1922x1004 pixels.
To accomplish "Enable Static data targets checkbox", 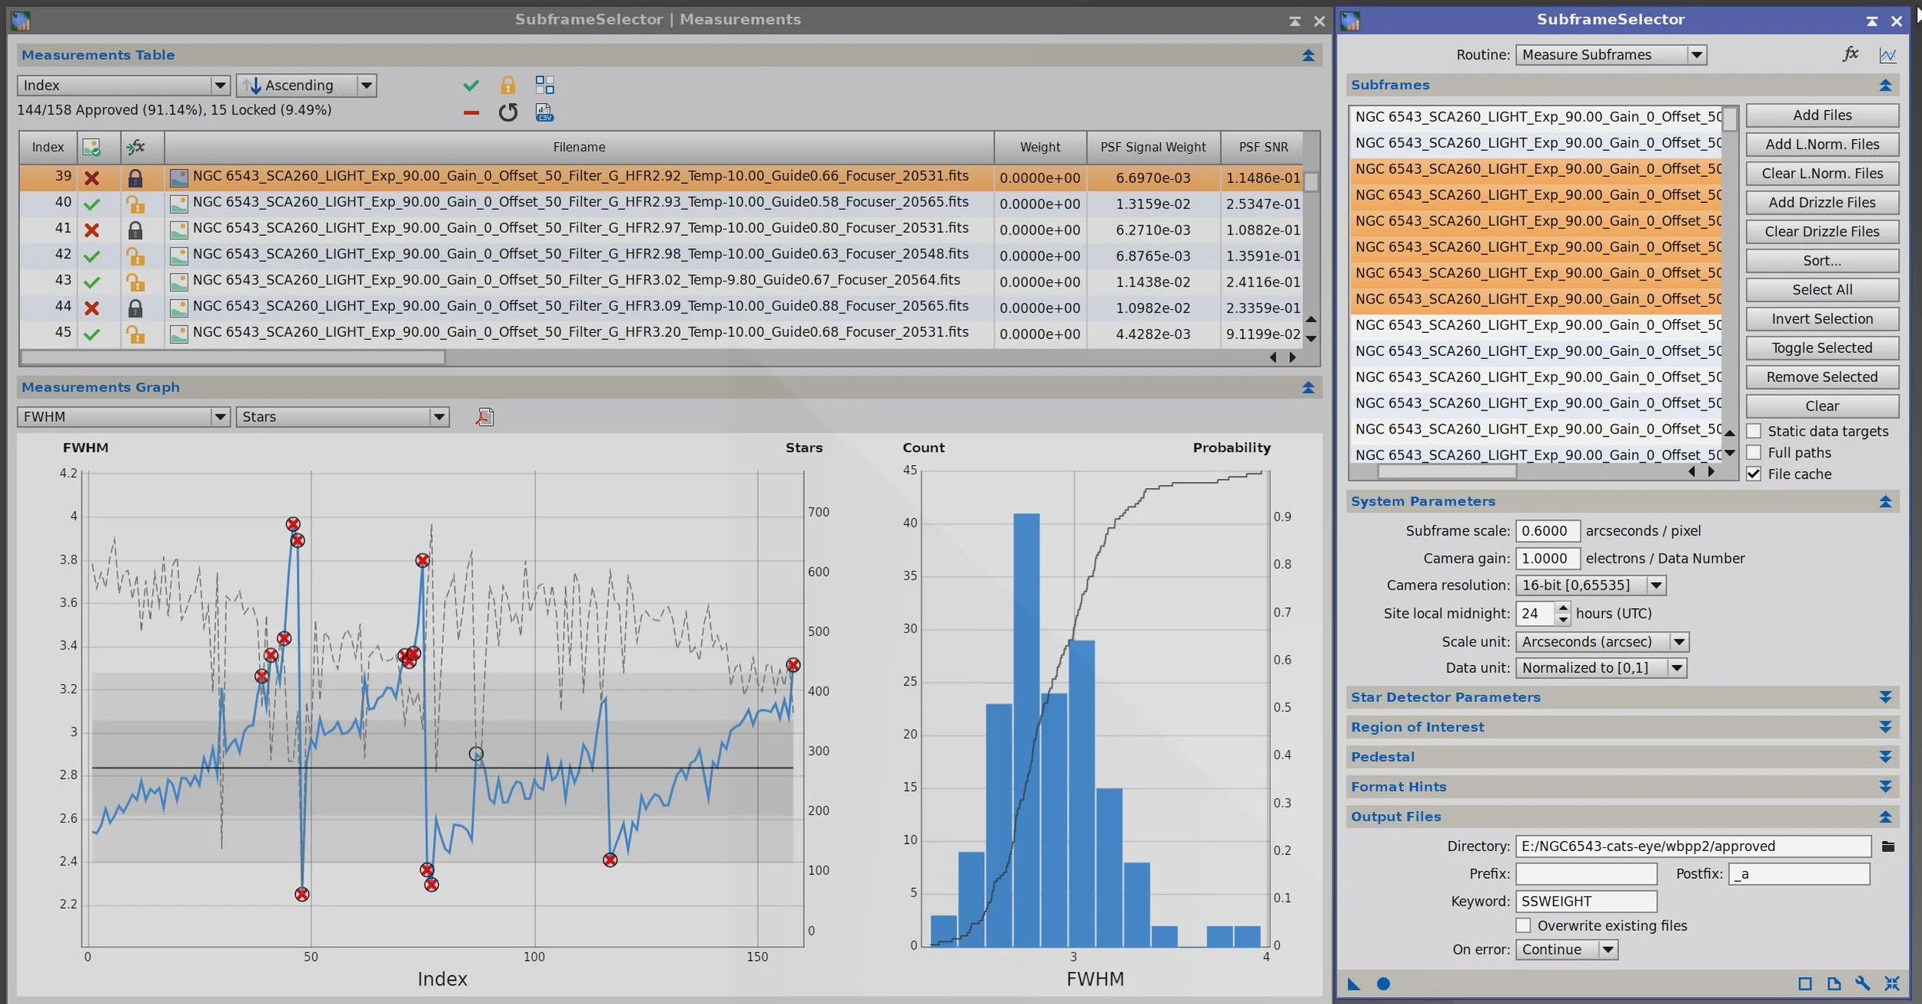I will 1754,431.
